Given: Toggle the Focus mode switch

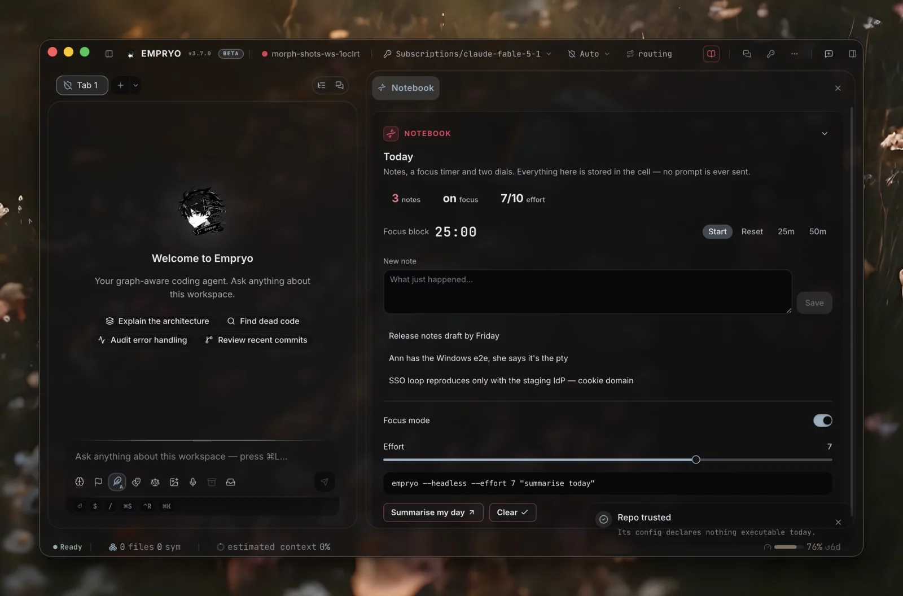Looking at the screenshot, I should (823, 420).
